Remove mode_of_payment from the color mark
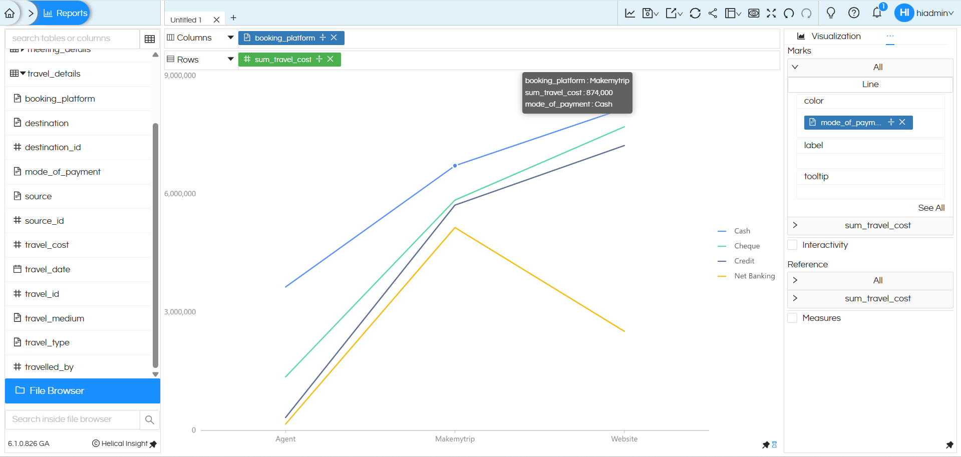This screenshot has height=457, width=961. click(902, 122)
